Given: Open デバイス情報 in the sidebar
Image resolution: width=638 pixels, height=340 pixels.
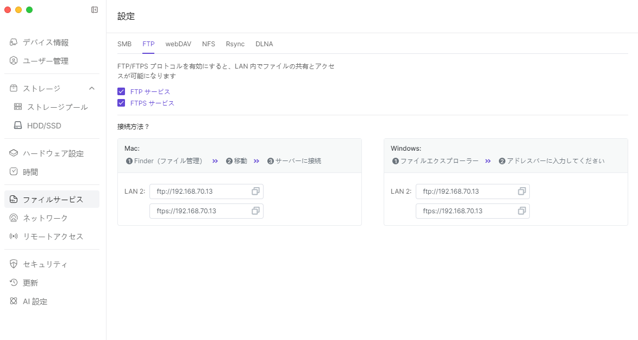Looking at the screenshot, I should (x=46, y=42).
